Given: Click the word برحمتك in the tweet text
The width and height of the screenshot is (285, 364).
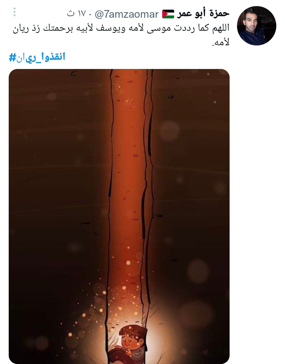Looking at the screenshot, I should click(58, 28).
